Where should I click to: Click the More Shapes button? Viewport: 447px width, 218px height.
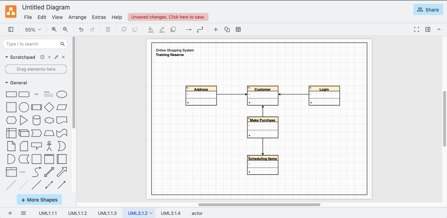39,200
